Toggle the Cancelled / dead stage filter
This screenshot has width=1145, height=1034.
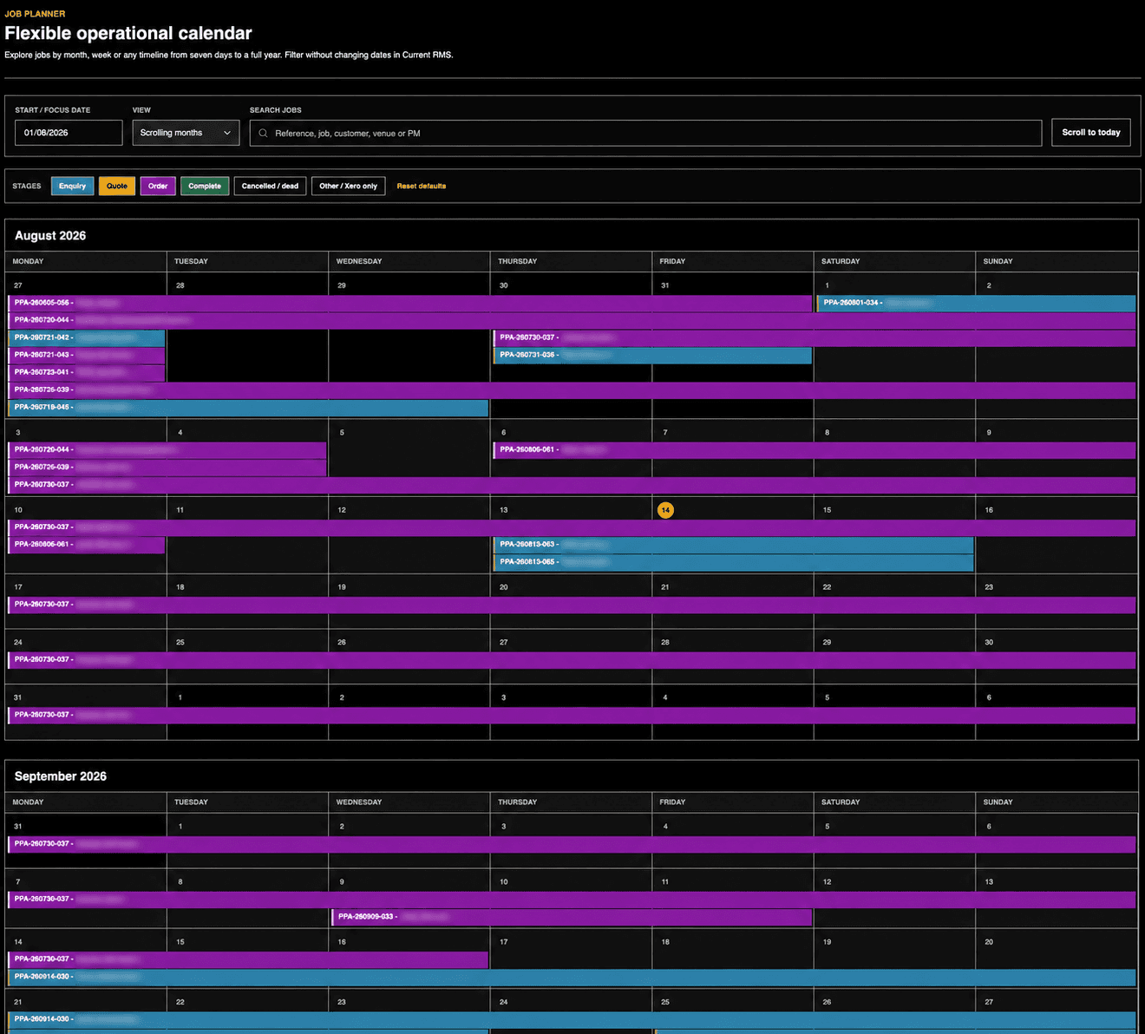(270, 186)
